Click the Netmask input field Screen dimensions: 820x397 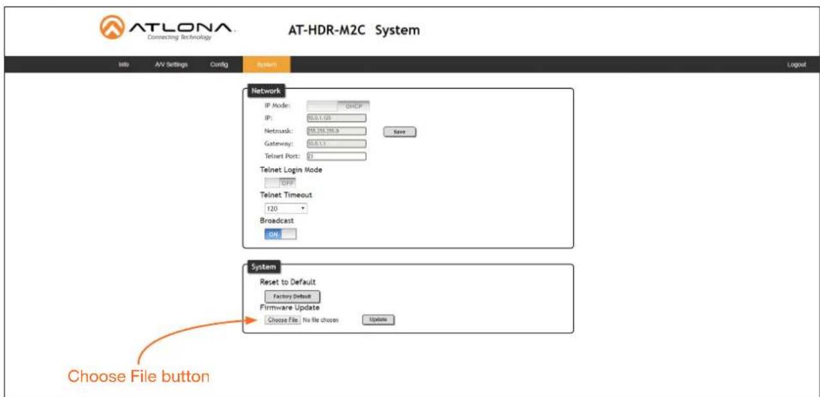click(x=336, y=131)
